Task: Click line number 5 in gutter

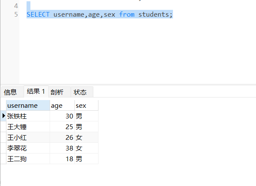Action: click(16, 15)
